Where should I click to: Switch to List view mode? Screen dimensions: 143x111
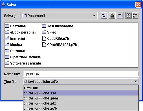point(128,15)
